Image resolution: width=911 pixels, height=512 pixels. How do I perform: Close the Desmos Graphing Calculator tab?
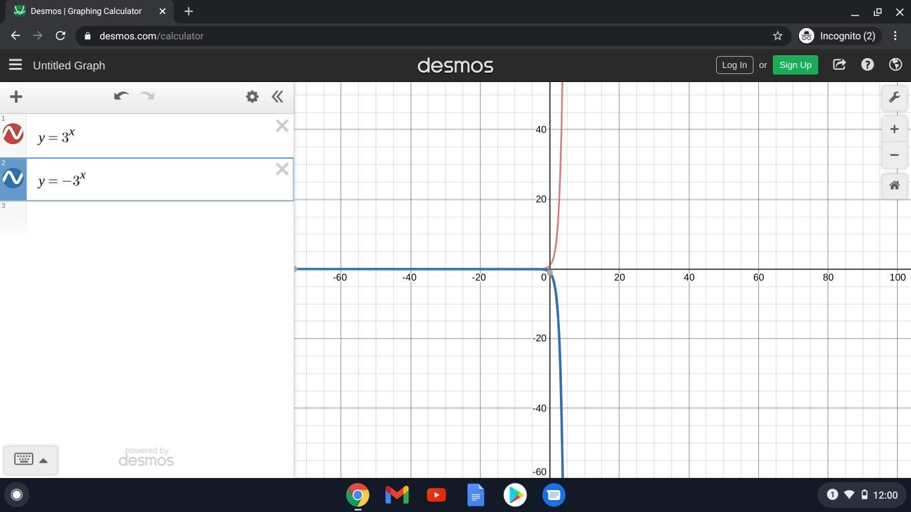coord(162,11)
